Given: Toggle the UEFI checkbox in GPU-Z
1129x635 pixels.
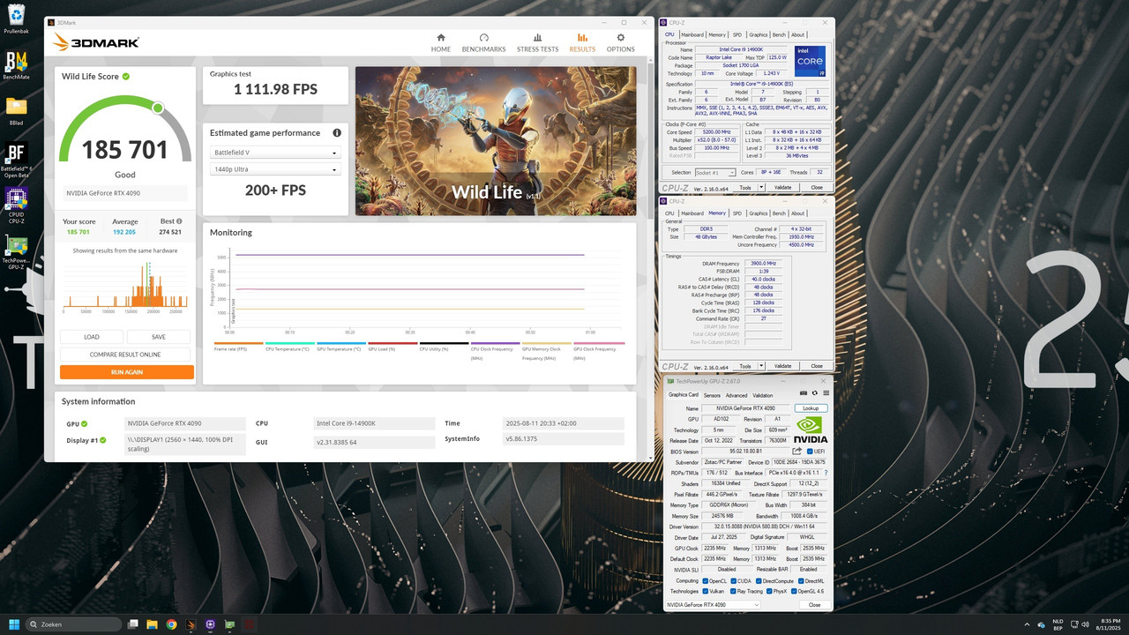Looking at the screenshot, I should tap(809, 451).
